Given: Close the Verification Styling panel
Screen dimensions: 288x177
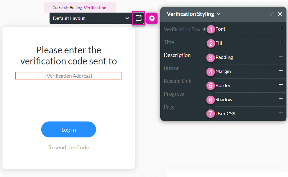Looking at the screenshot, I should pos(280,14).
